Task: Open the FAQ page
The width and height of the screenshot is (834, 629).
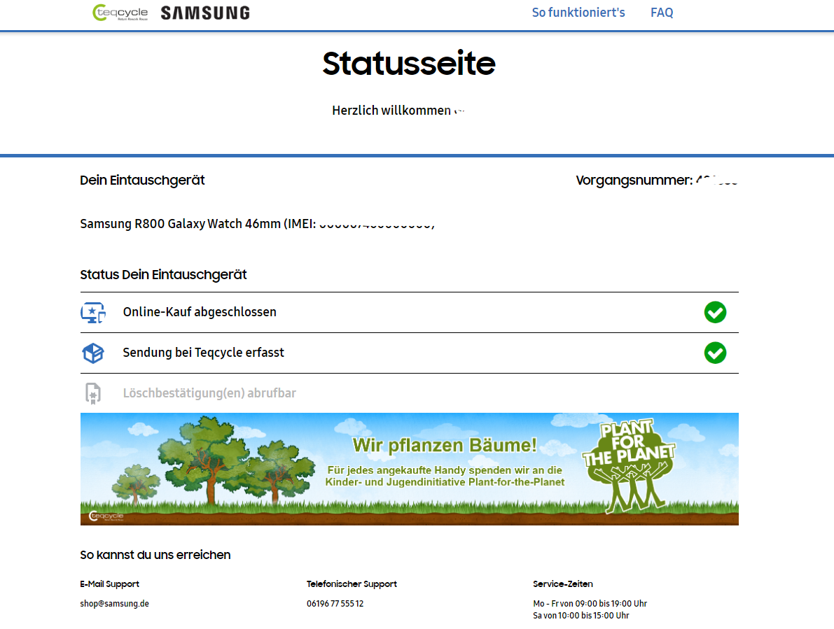Action: coord(661,13)
